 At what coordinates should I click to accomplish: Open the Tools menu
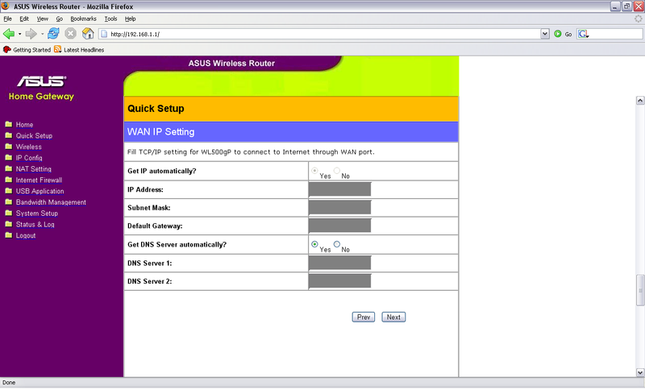110,19
